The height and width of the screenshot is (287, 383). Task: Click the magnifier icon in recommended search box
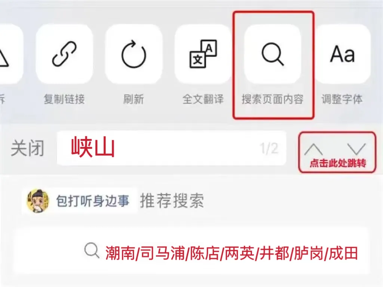[92, 250]
